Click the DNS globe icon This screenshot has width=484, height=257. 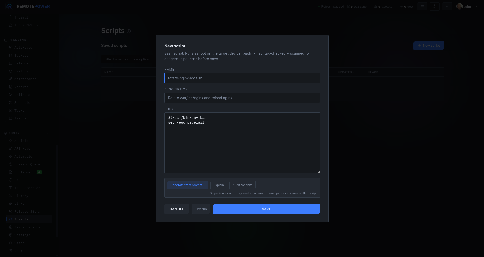pyautogui.click(x=11, y=180)
